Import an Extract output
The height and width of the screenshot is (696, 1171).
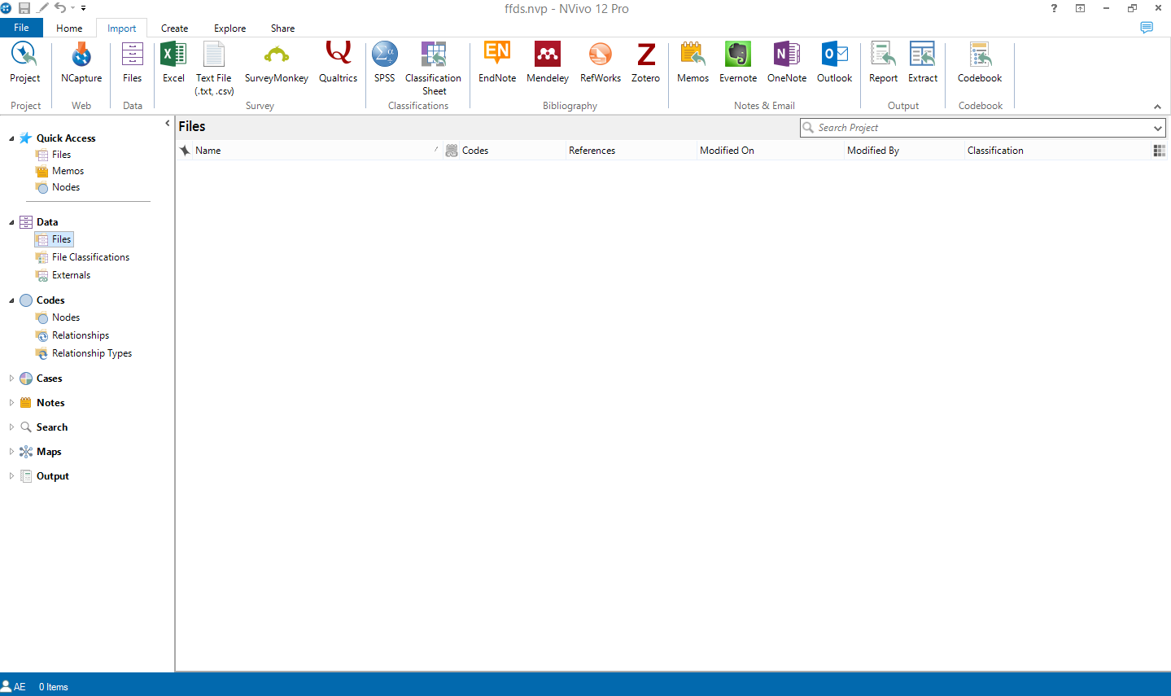click(923, 63)
